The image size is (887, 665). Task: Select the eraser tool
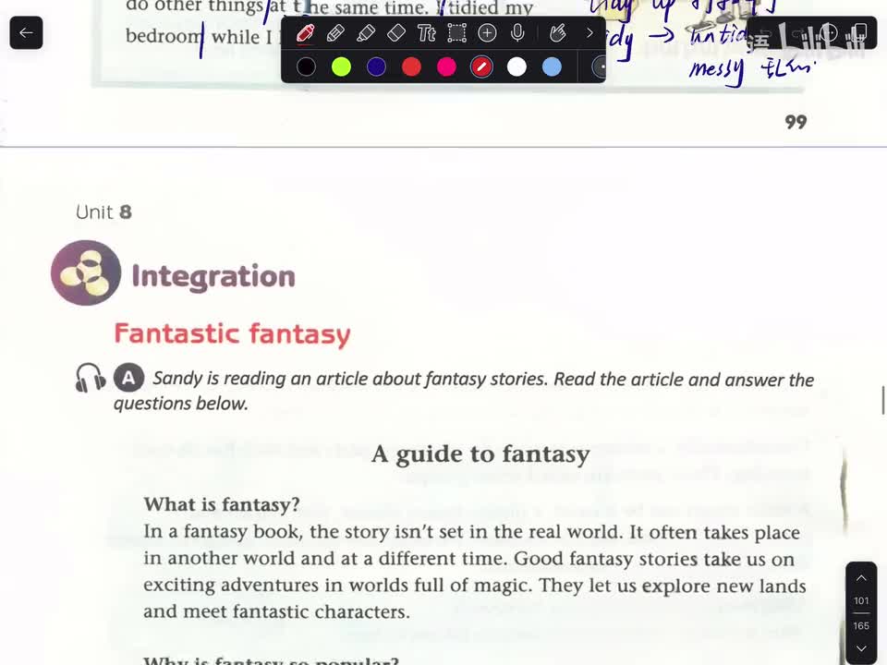coord(396,33)
